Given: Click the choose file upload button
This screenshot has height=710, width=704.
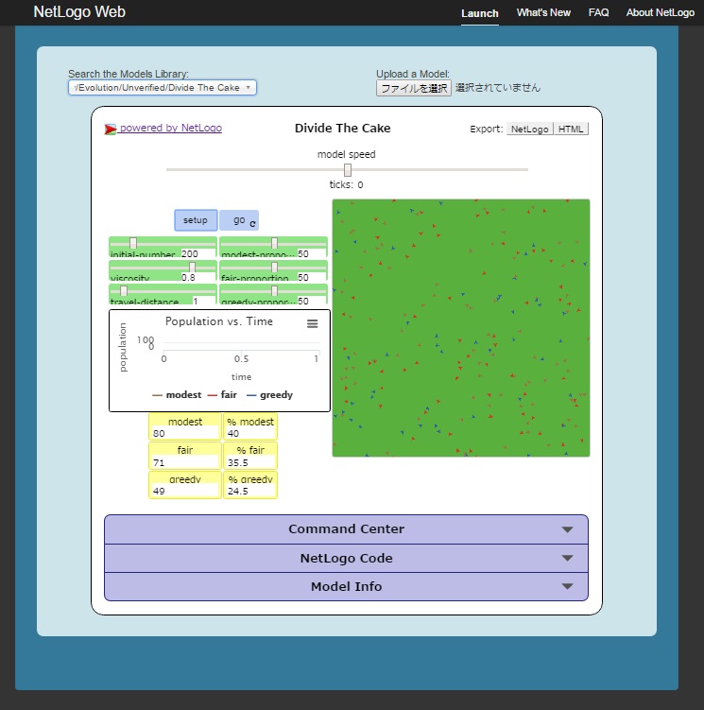Looking at the screenshot, I should [414, 88].
